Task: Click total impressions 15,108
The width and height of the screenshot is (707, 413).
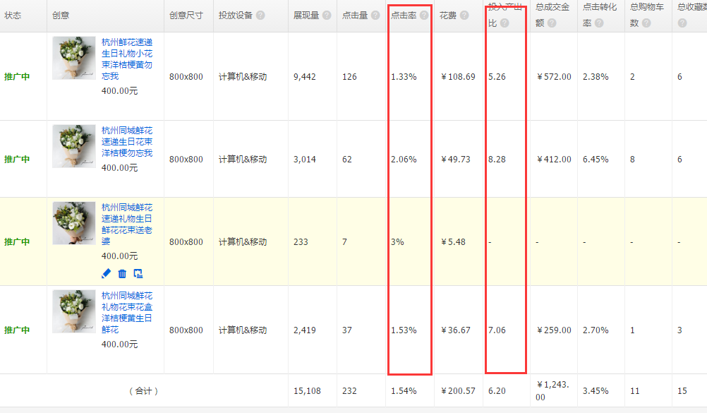Action: [307, 391]
